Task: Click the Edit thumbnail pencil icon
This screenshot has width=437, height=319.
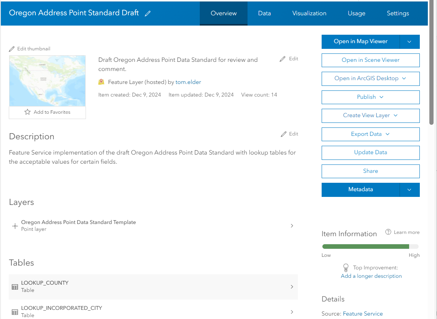Action: (x=12, y=49)
